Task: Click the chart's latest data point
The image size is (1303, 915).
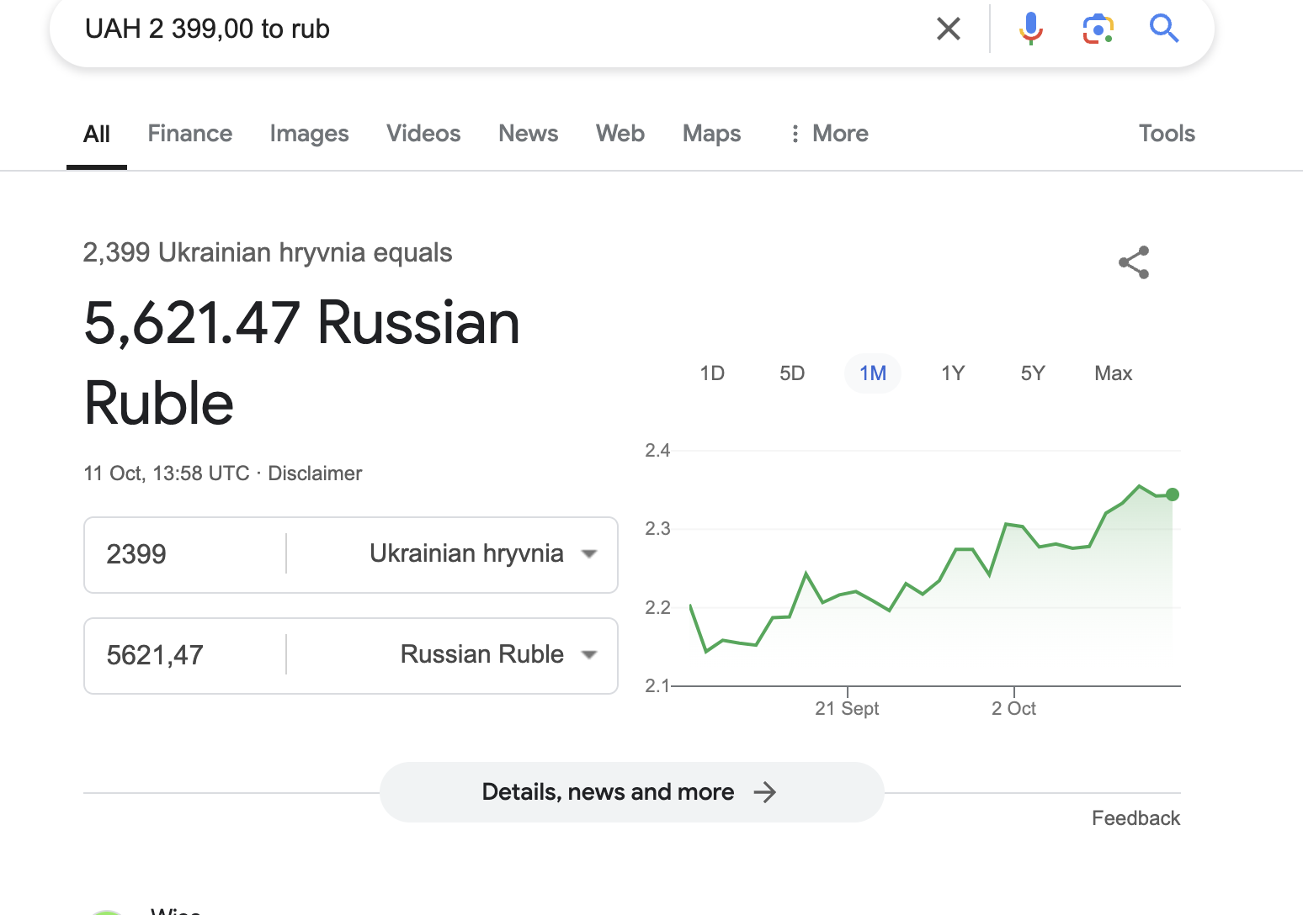Action: [x=1173, y=495]
